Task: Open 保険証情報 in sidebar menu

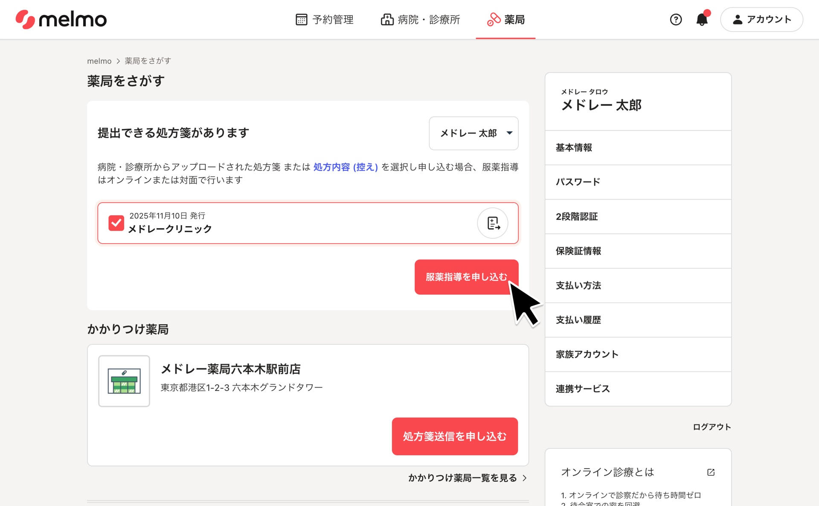Action: click(x=578, y=251)
